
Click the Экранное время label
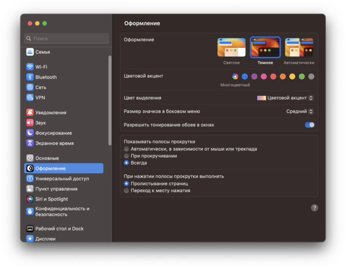(55, 143)
